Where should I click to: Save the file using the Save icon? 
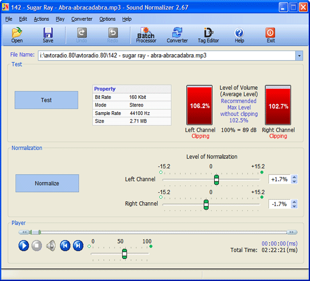tap(48, 35)
